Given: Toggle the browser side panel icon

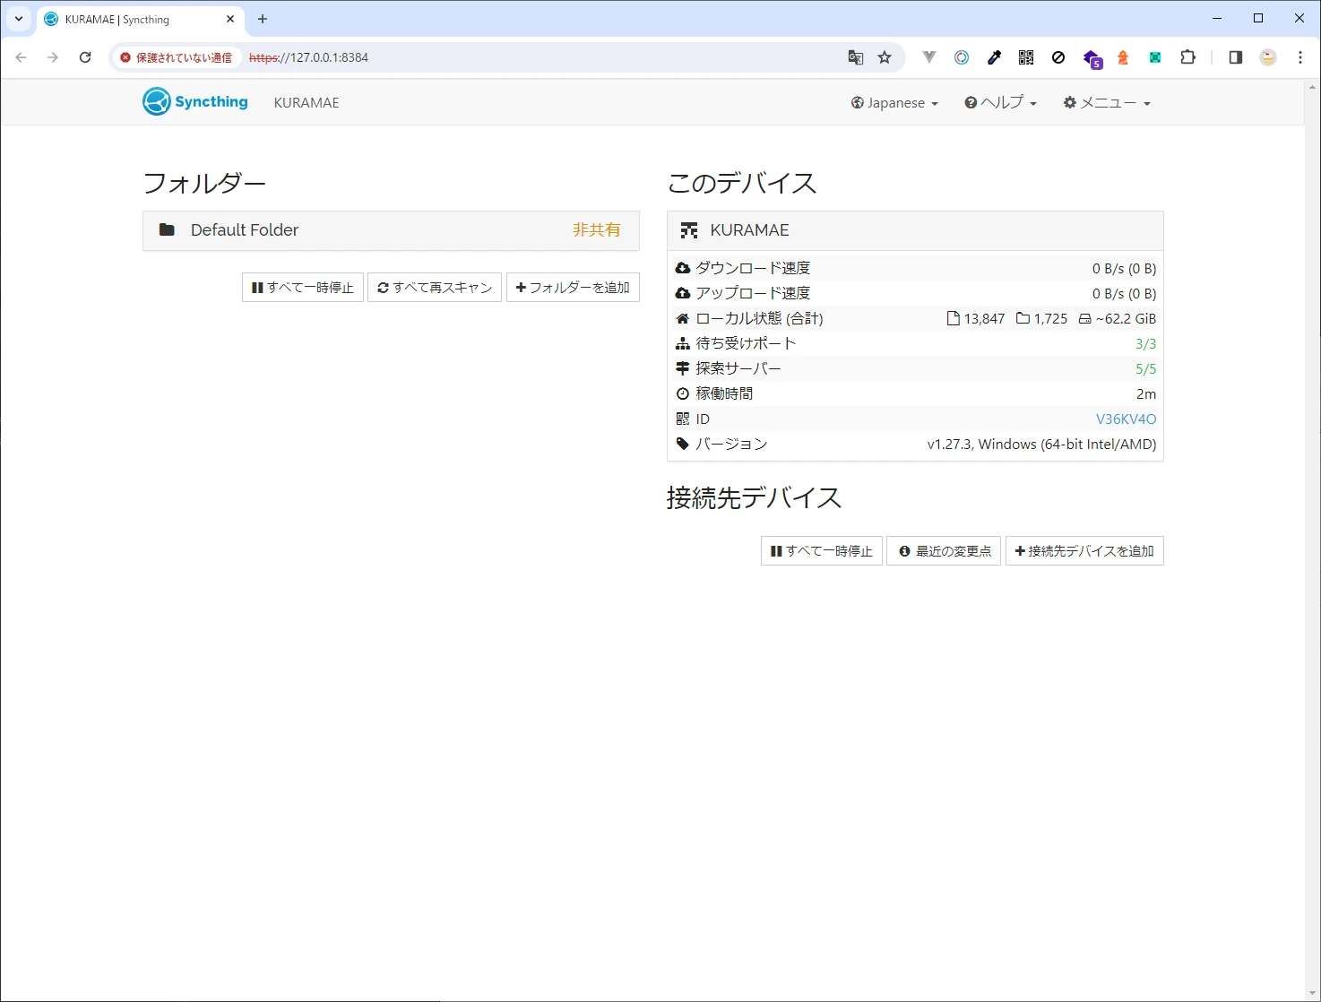Looking at the screenshot, I should coord(1236,57).
